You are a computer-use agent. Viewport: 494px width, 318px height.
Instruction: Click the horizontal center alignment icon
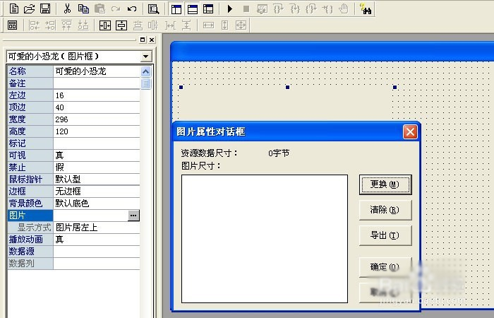(105, 25)
